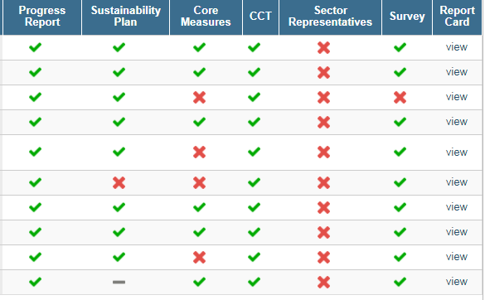Click the CCT column header
The image size is (485, 300).
pyautogui.click(x=260, y=16)
